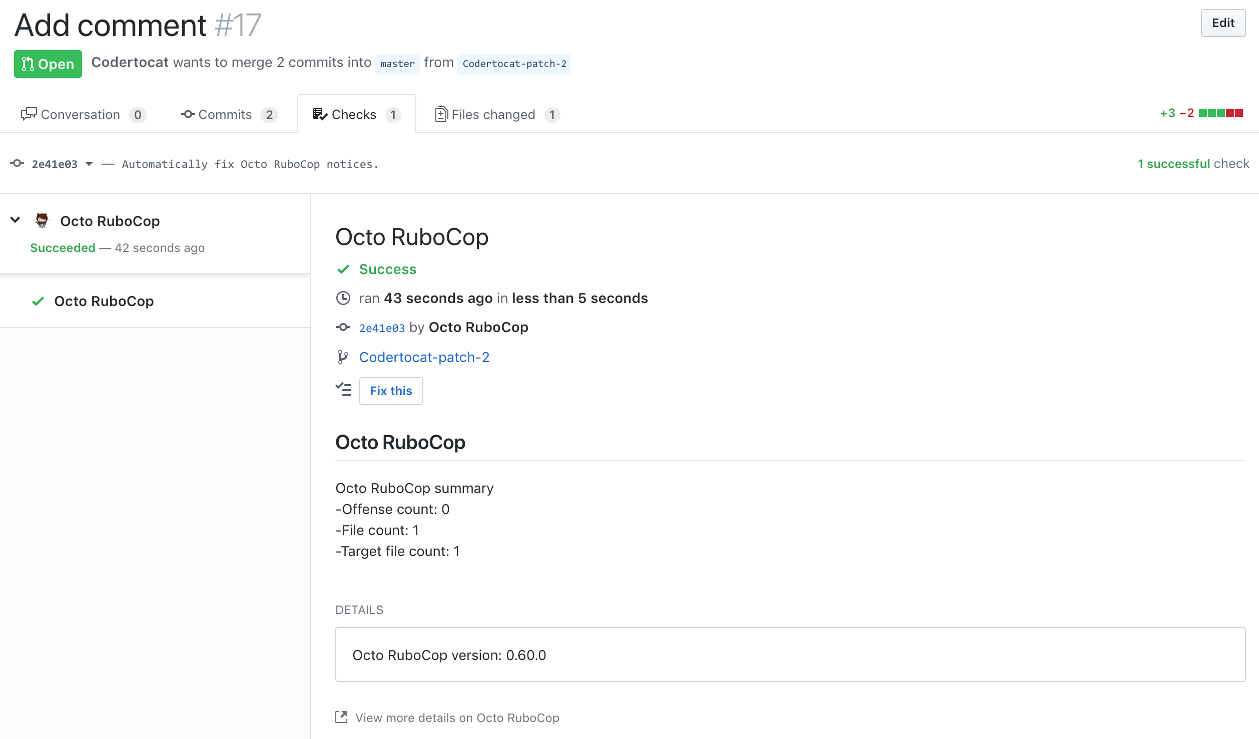Click the Fix this button

pyautogui.click(x=390, y=390)
